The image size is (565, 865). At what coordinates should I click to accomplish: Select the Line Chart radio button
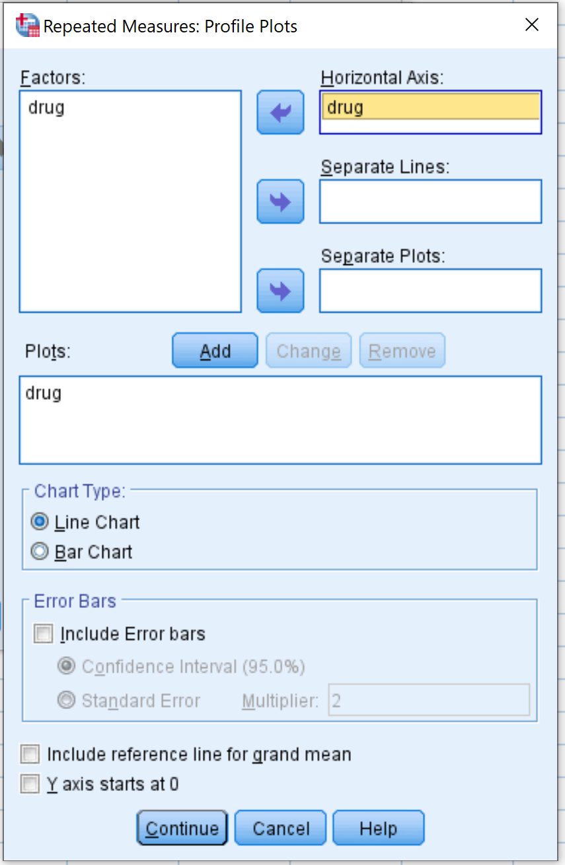(x=40, y=522)
